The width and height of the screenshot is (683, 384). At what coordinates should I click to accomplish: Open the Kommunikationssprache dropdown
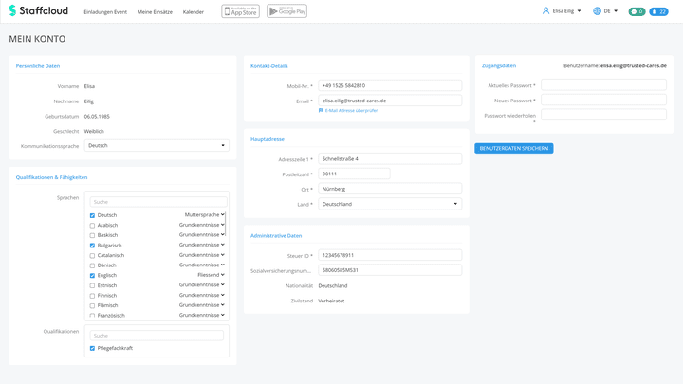157,146
